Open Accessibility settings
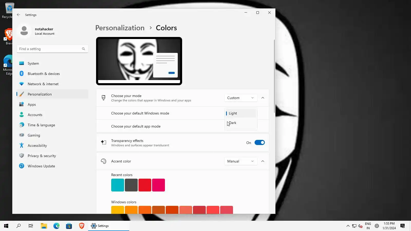 [x=52, y=146]
